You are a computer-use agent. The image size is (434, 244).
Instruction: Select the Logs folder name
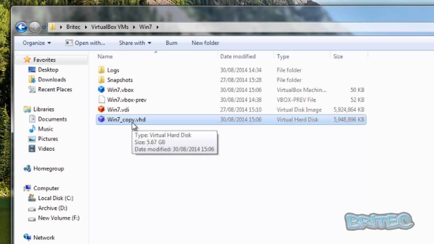pos(113,70)
